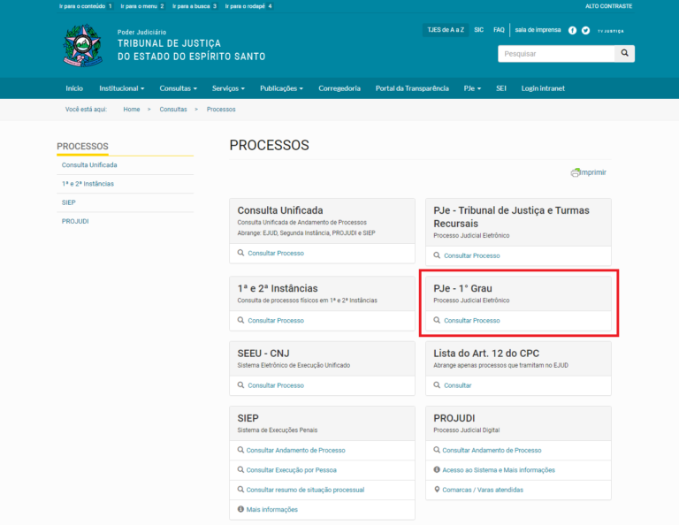679x525 pixels.
Task: Expand the Publicações dropdown menu
Action: coord(281,88)
